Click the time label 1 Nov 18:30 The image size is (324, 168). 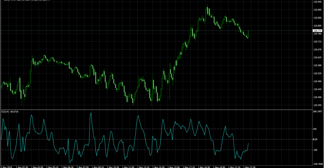[204, 167]
